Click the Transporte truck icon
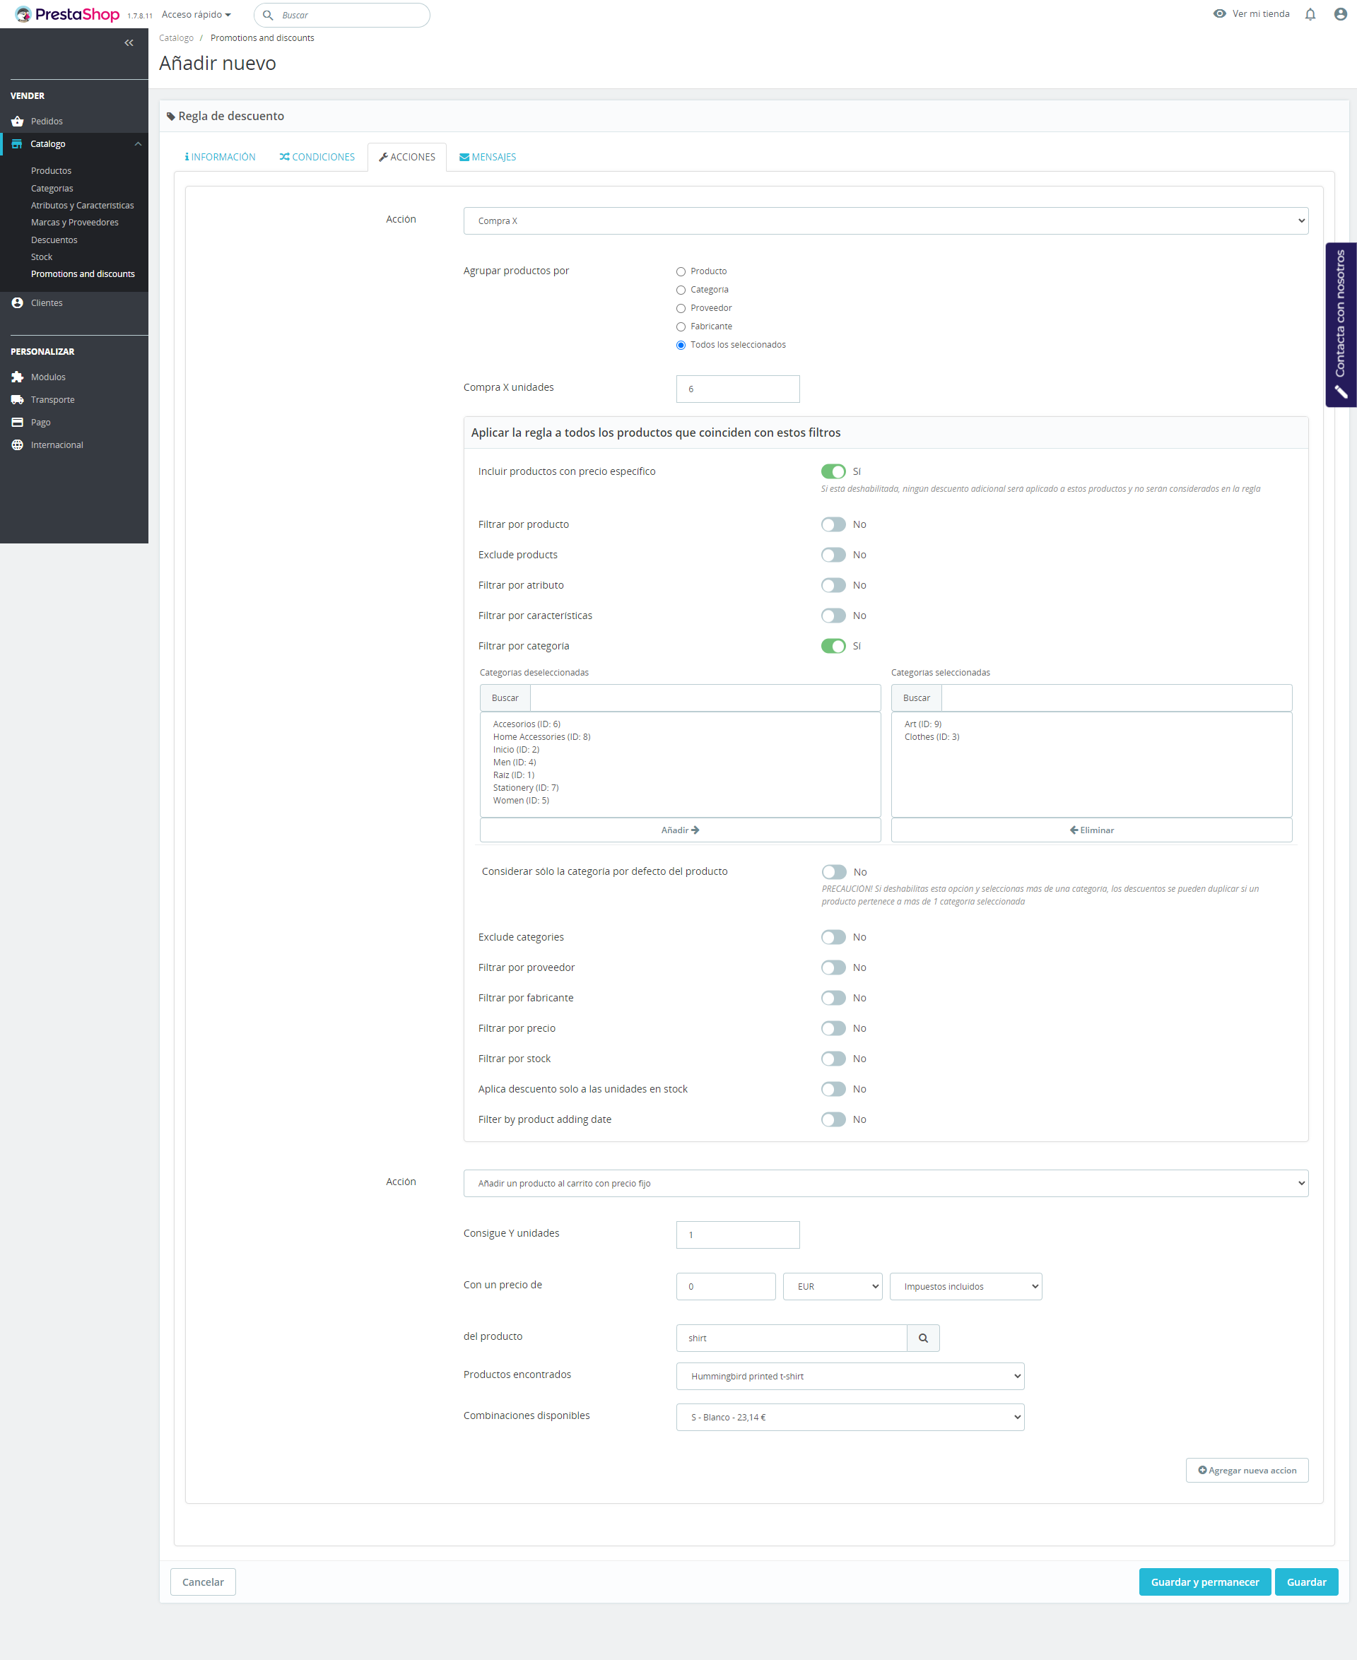Screen dimensions: 1357x1660 click(x=17, y=399)
